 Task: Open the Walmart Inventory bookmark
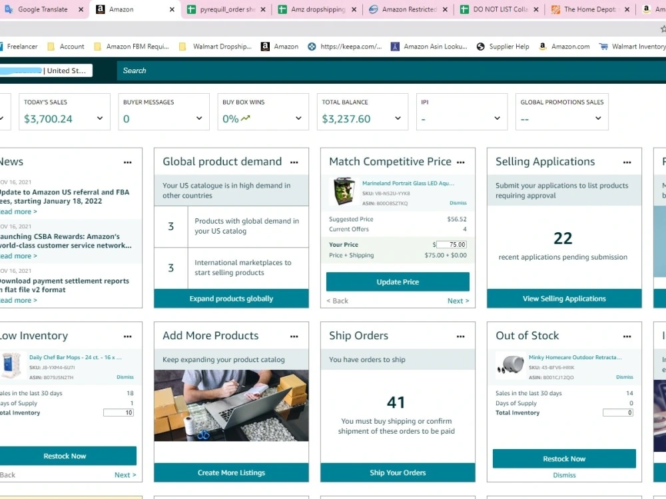point(632,47)
